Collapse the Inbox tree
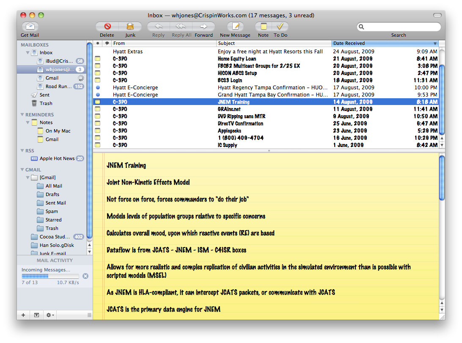 pyautogui.click(x=27, y=53)
